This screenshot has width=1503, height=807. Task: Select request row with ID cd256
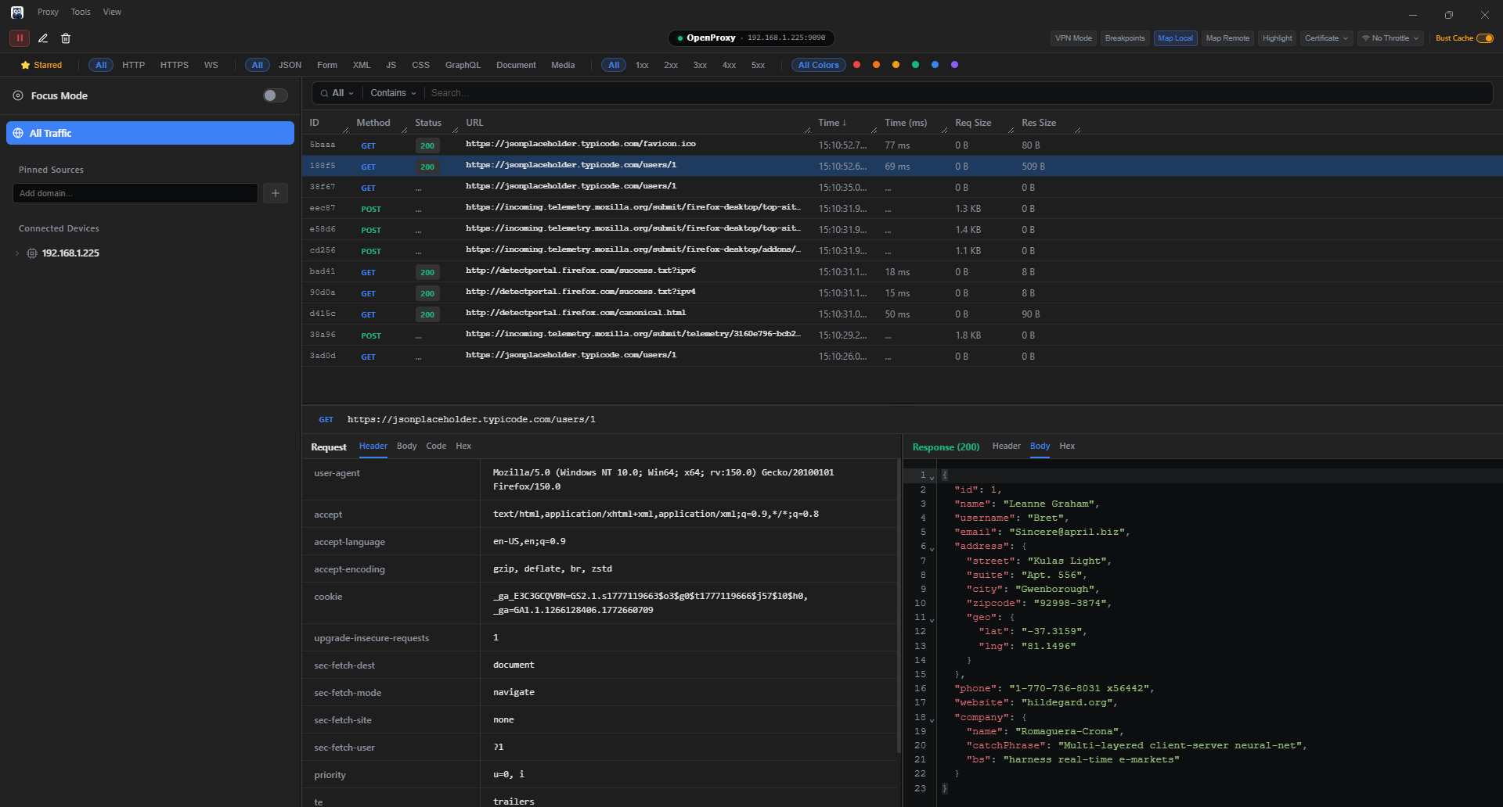point(902,250)
